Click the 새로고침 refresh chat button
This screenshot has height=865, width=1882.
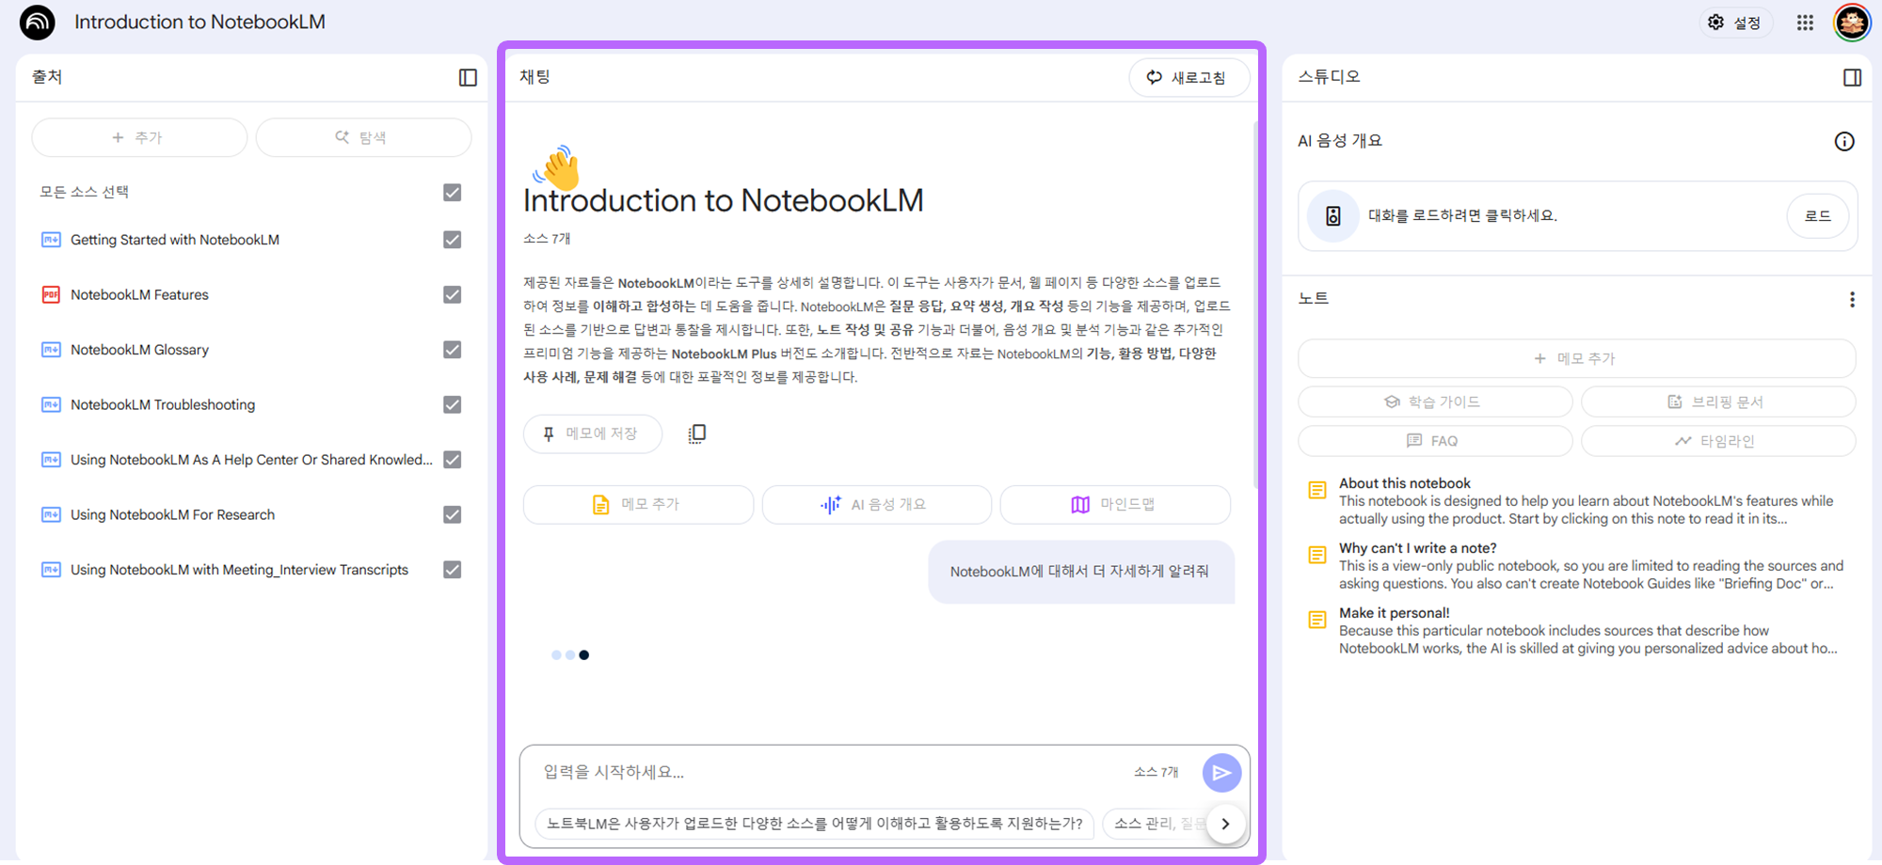pos(1189,77)
